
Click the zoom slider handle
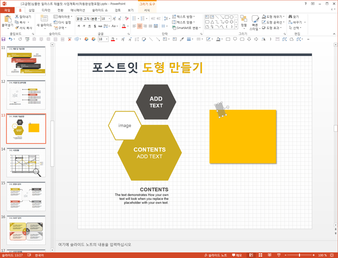[x=299, y=255]
